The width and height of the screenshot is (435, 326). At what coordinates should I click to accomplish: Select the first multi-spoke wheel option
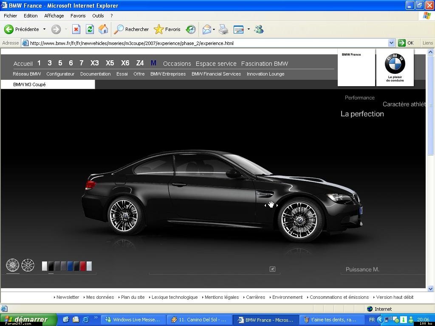12,265
